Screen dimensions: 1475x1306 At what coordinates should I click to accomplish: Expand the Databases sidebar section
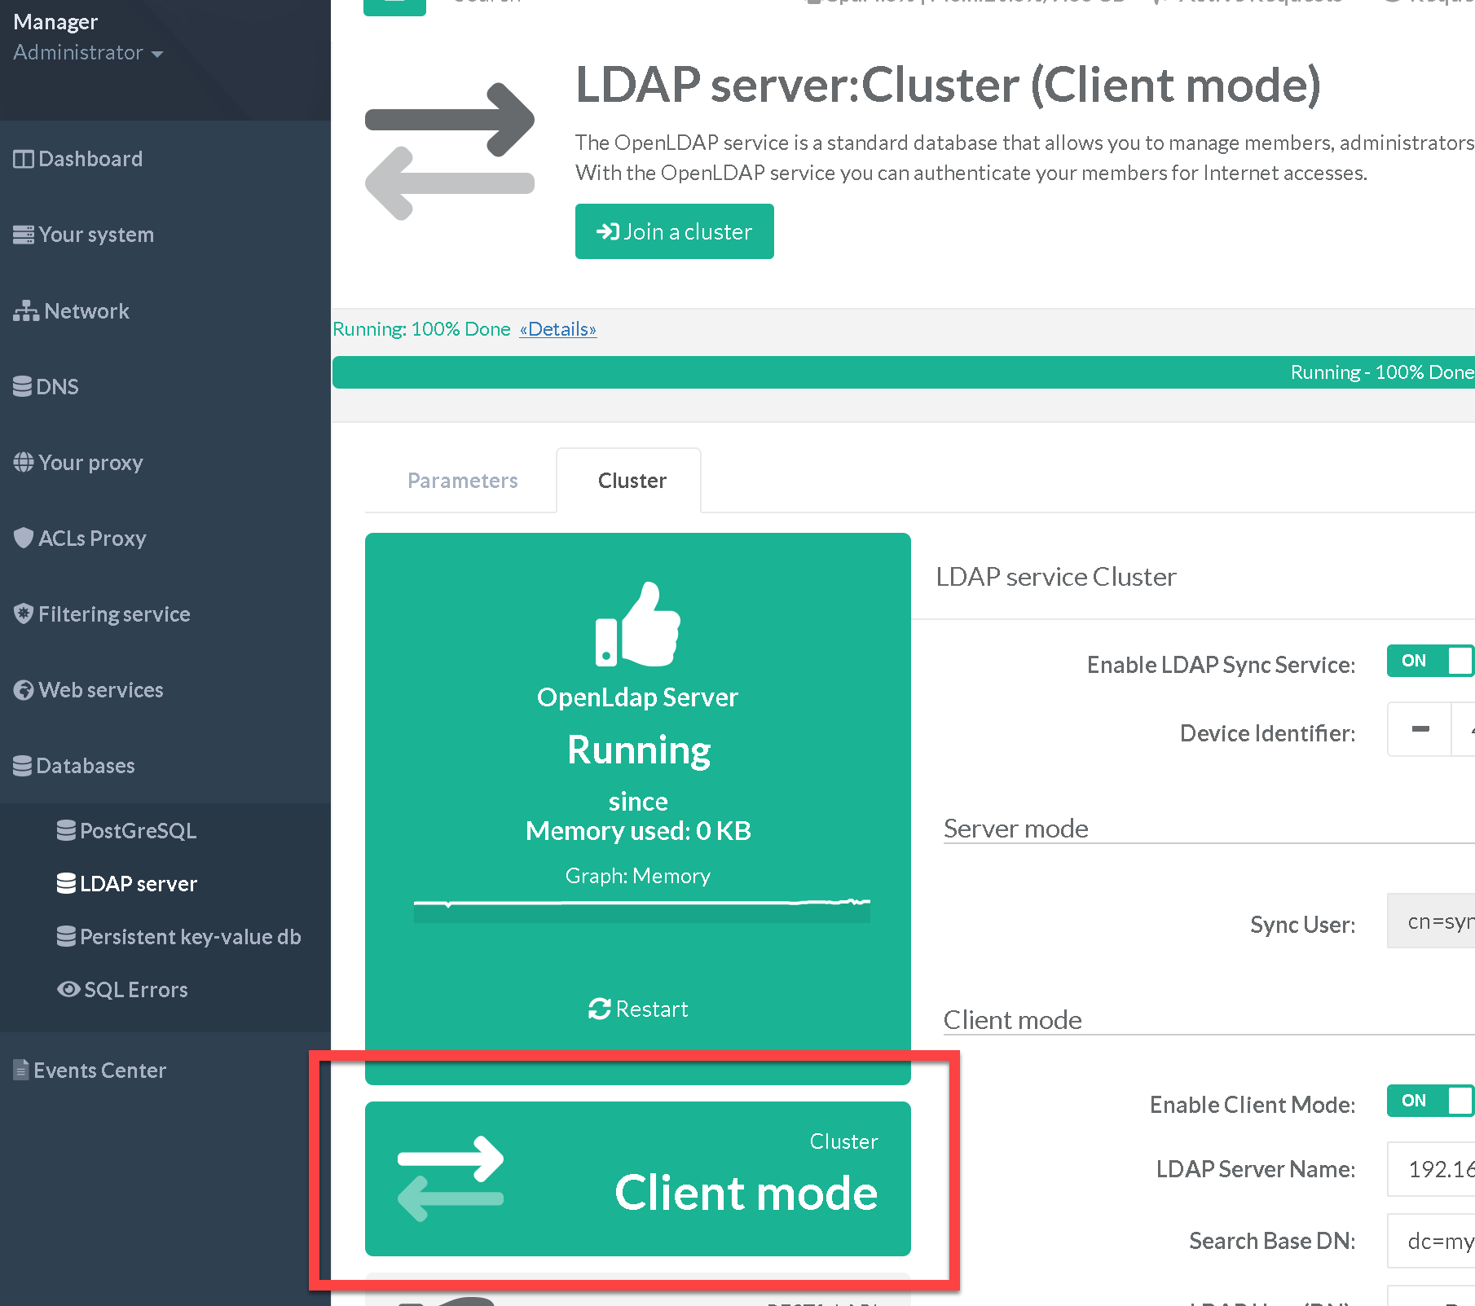pos(85,766)
